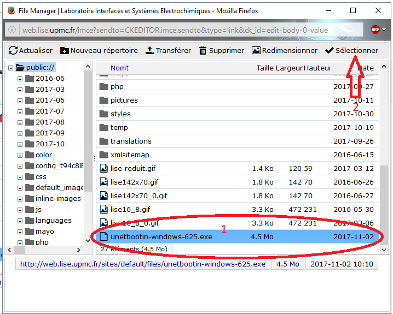Expand the 2017-09 folder node
393x314 pixels.
20,134
